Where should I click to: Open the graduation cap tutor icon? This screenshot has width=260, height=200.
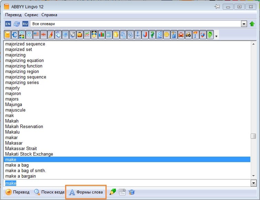tap(132, 192)
